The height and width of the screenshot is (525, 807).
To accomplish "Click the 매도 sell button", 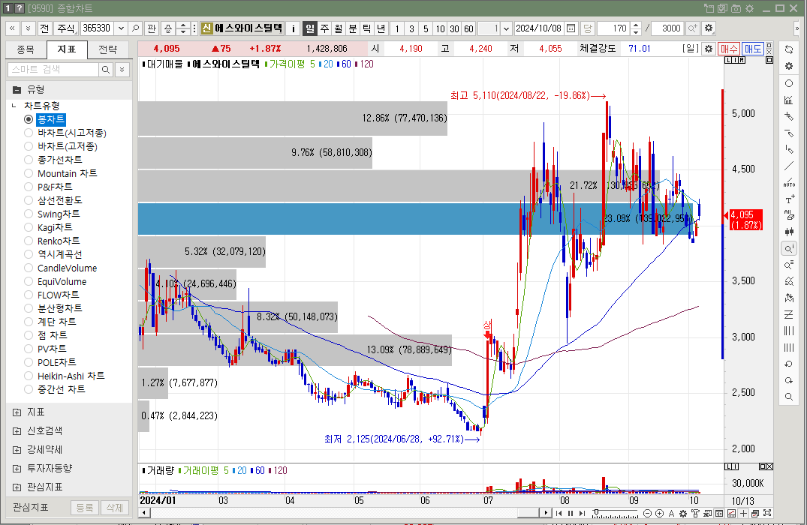I will point(752,48).
